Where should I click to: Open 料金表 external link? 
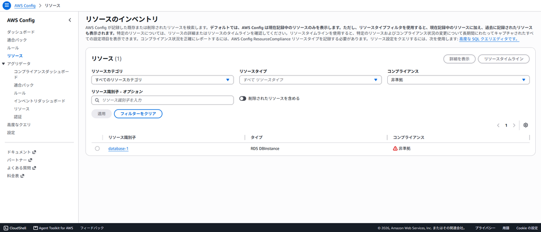[15, 176]
